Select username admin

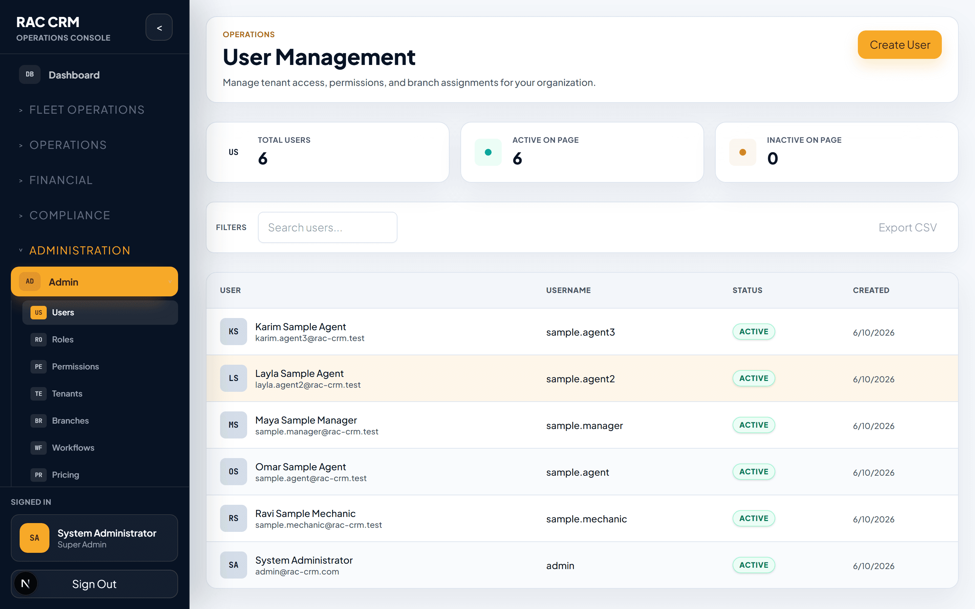(x=560, y=566)
